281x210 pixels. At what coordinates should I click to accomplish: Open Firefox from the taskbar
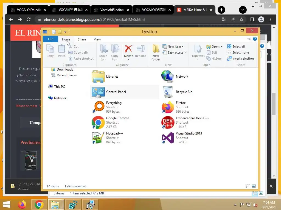(x=22, y=205)
